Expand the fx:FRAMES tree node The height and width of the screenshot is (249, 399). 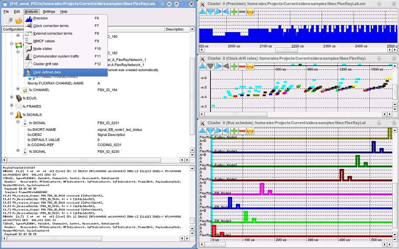pyautogui.click(x=12, y=105)
